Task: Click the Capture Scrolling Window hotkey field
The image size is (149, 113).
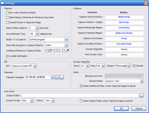Action: [x=124, y=44]
